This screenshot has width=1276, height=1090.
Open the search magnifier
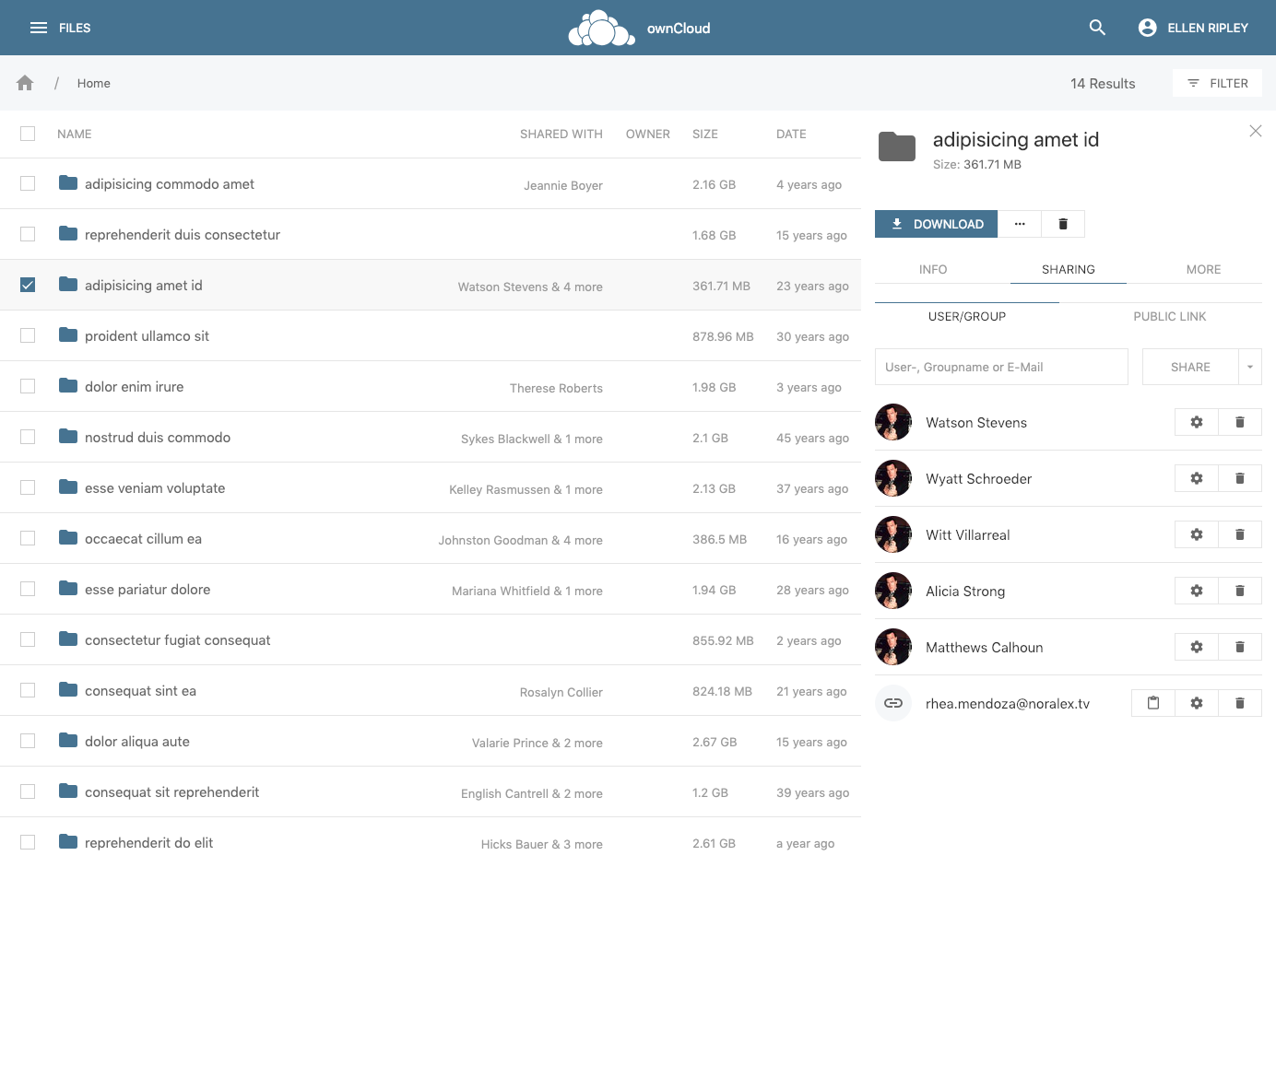tap(1097, 28)
